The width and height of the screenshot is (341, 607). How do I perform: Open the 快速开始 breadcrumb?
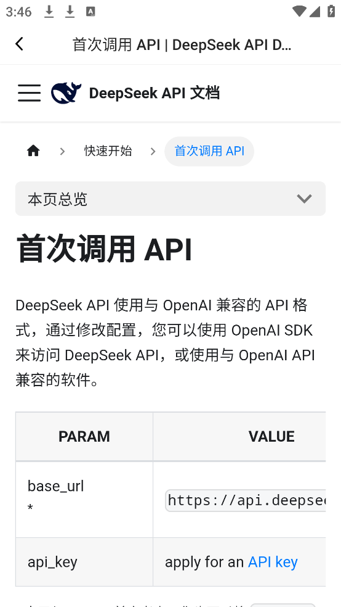tap(108, 151)
